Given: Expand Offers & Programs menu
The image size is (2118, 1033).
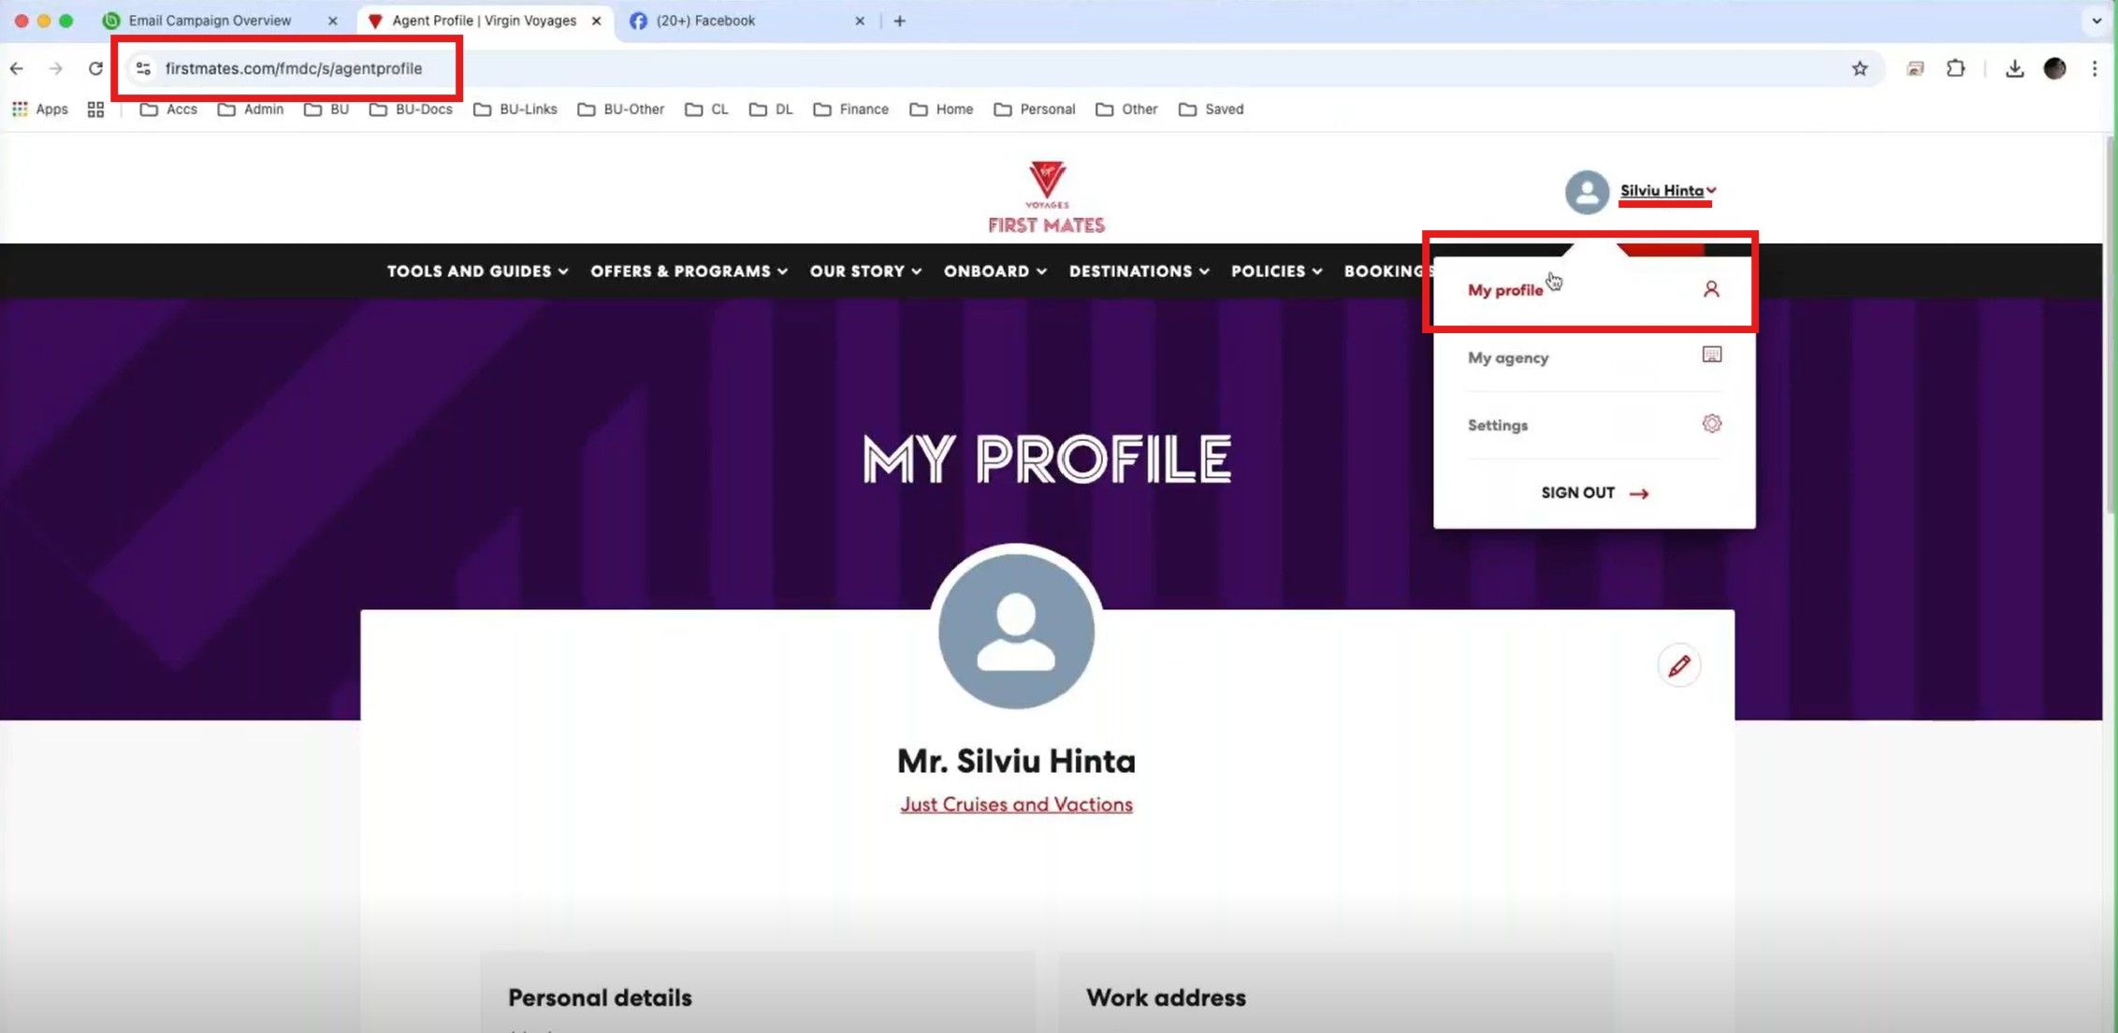Looking at the screenshot, I should coord(689,271).
